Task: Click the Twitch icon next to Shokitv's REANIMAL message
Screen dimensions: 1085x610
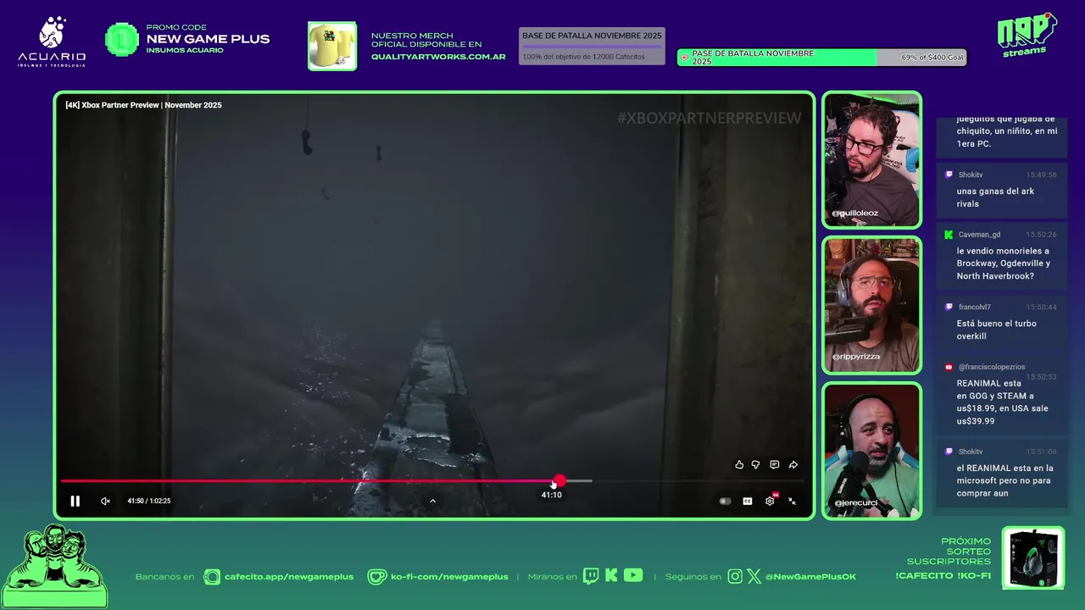Action: pos(949,452)
